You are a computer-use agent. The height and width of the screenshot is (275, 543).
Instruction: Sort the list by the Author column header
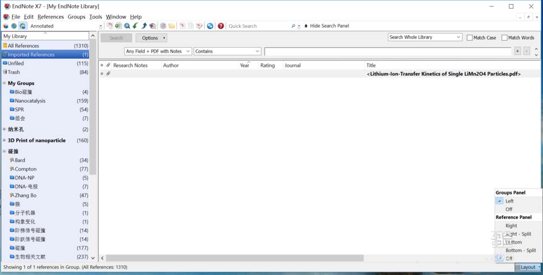[200, 65]
